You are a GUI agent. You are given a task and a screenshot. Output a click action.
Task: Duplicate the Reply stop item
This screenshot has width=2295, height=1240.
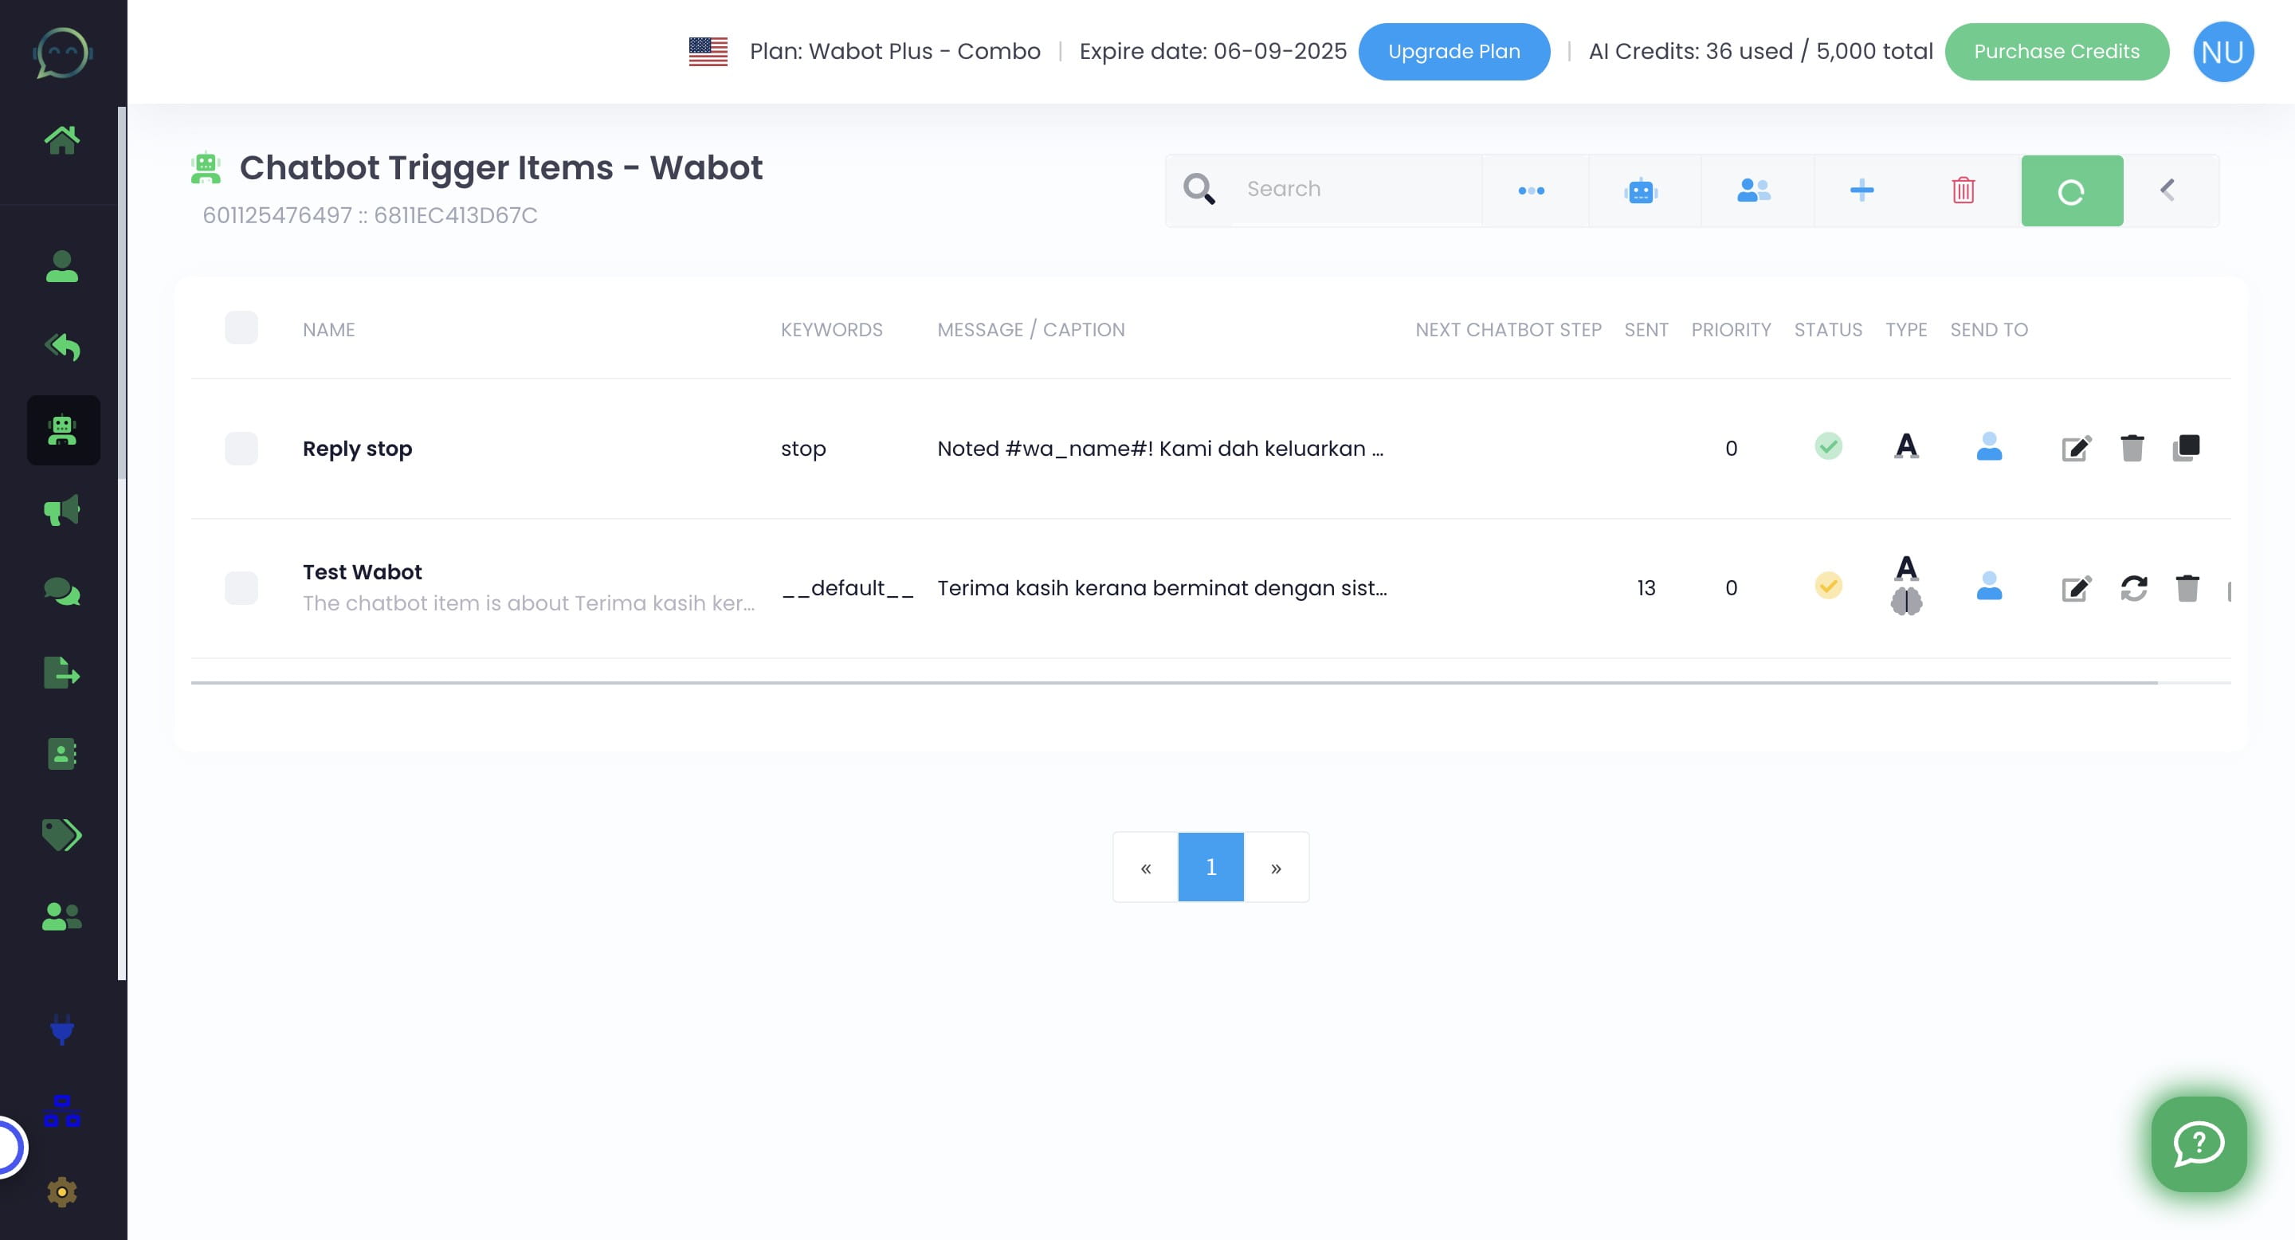[2187, 447]
